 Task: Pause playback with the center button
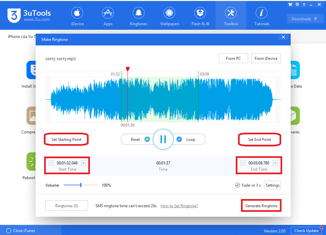(x=163, y=139)
